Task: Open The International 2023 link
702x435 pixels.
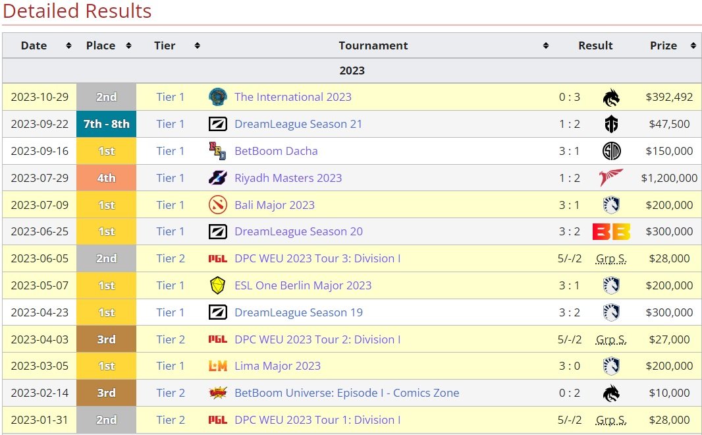Action: pos(293,97)
